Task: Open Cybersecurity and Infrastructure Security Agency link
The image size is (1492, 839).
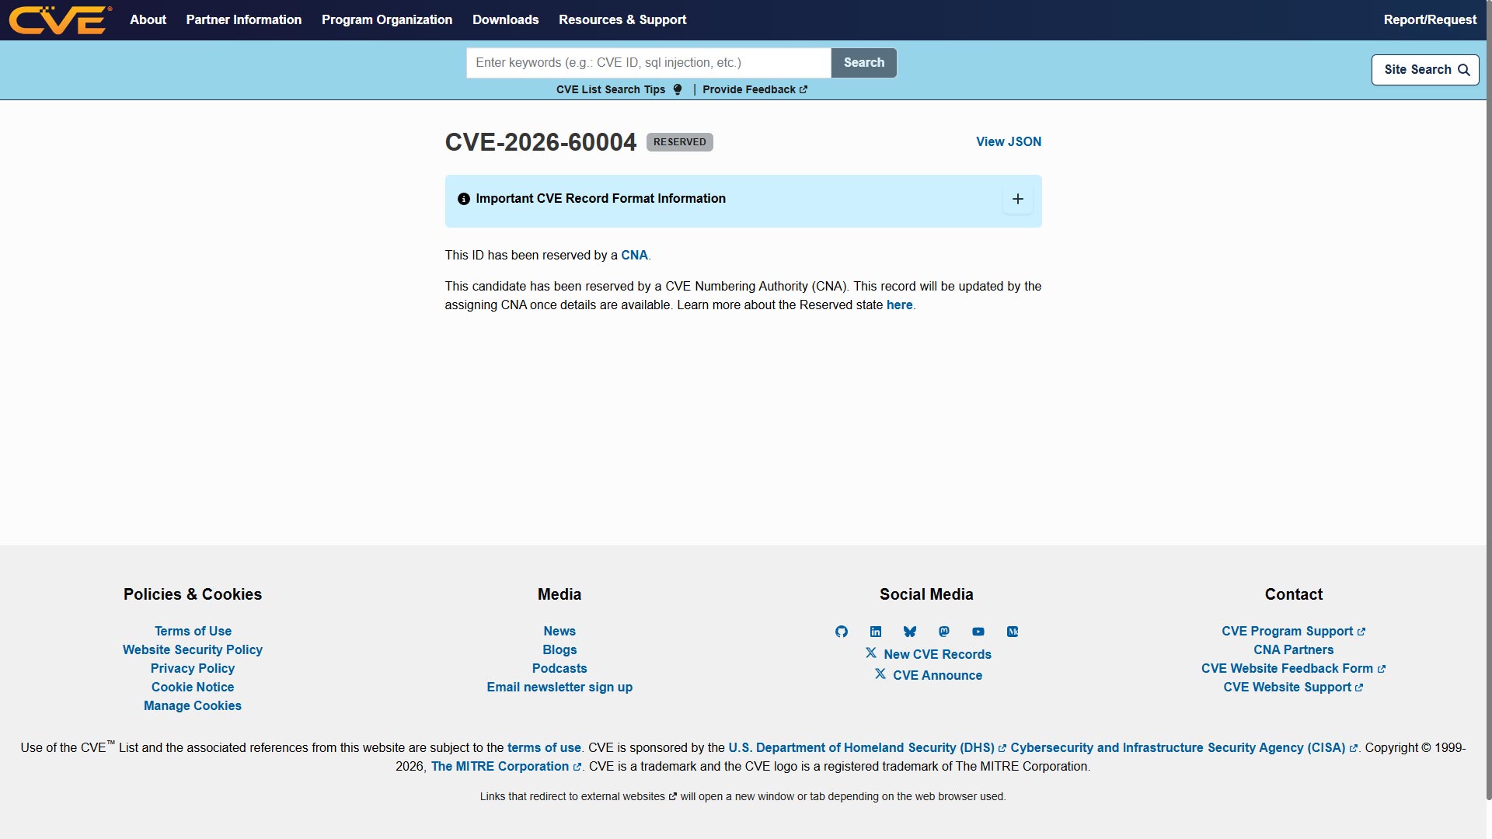Action: click(x=1184, y=747)
